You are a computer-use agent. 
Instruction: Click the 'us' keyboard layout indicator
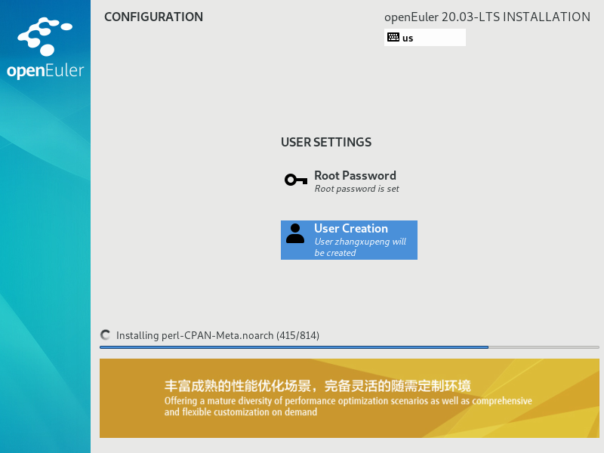[425, 37]
